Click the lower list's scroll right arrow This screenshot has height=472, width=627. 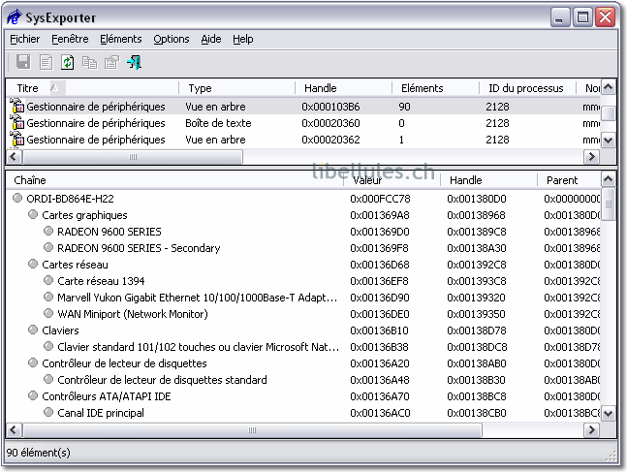click(591, 430)
